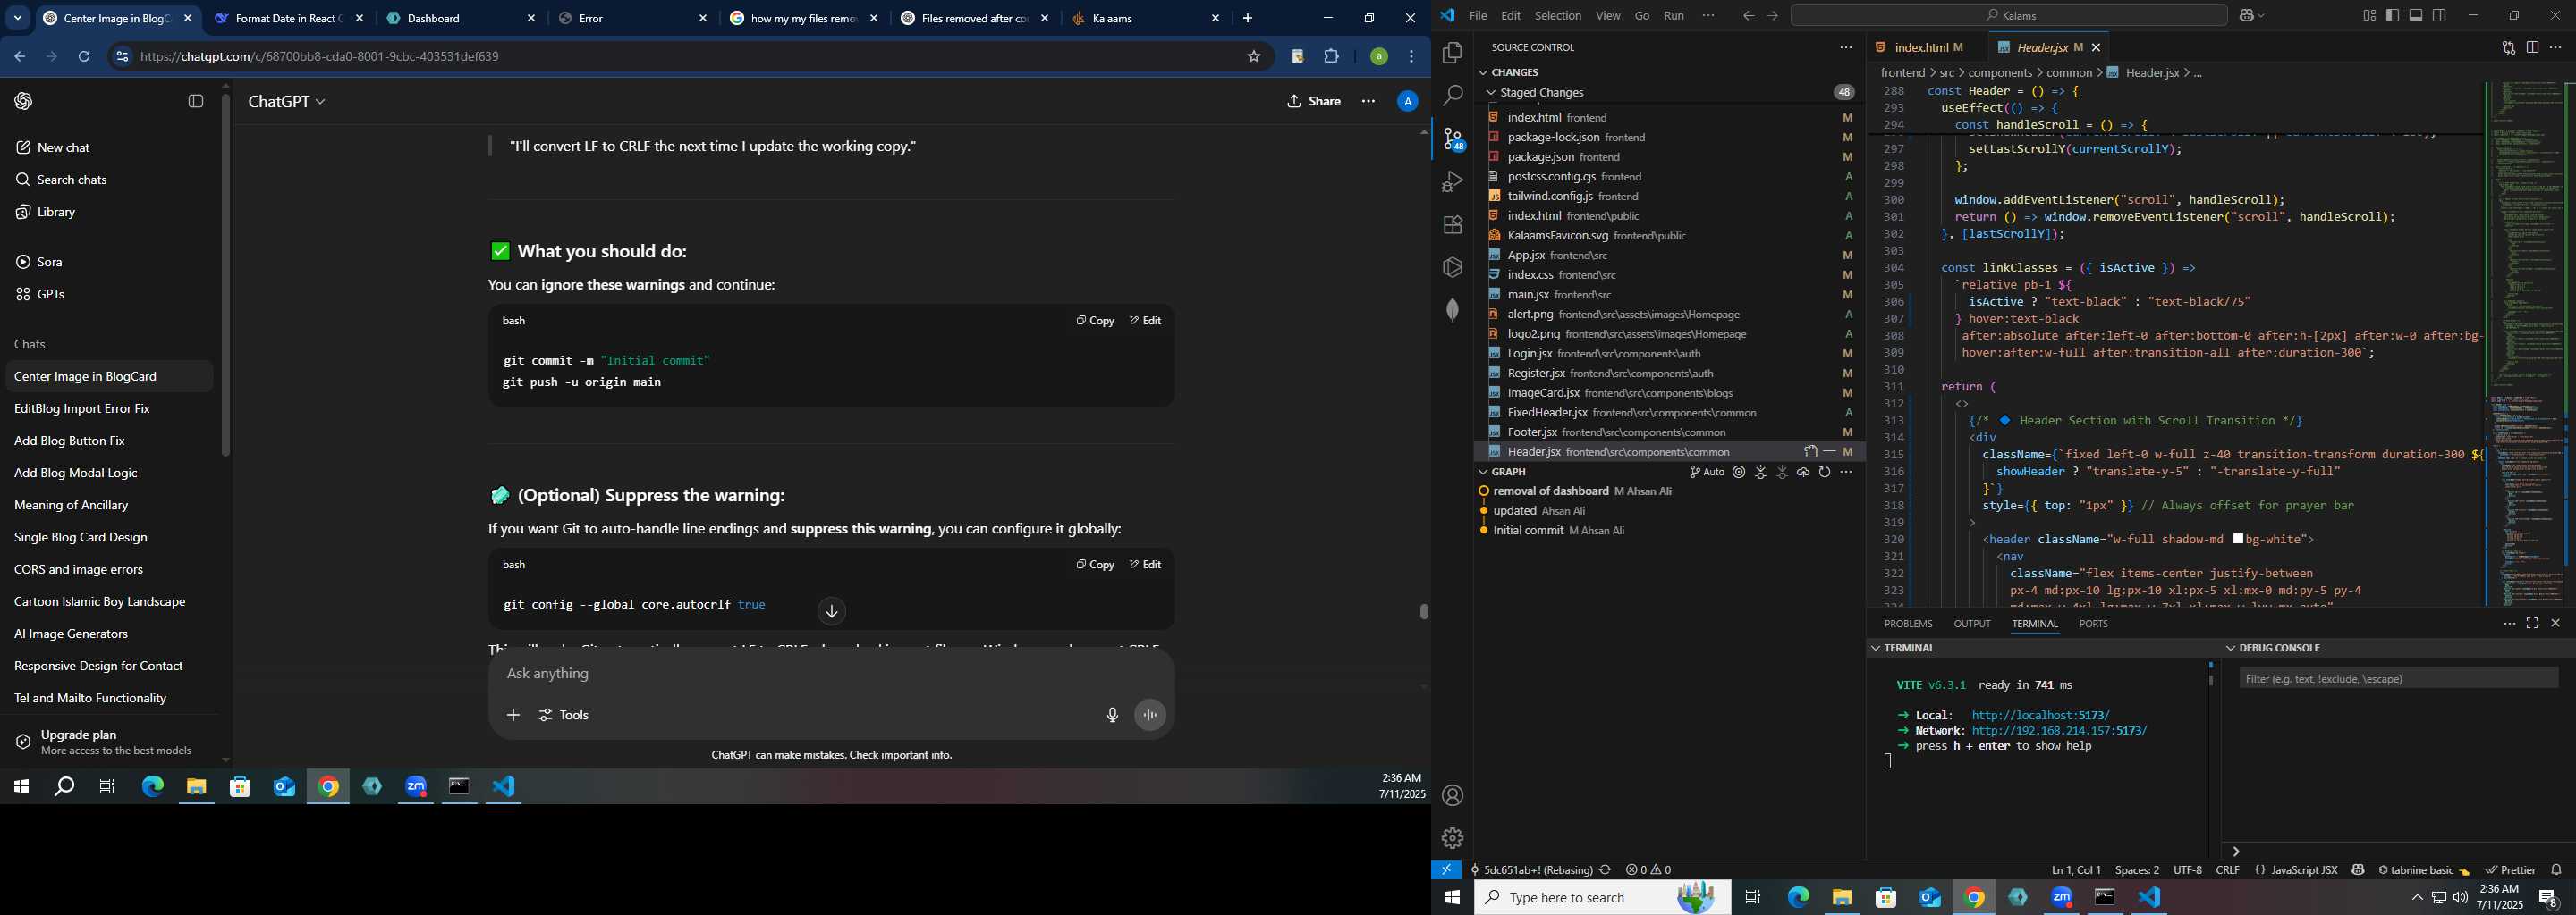
Task: Open the VS Code Accounts icon
Action: pyautogui.click(x=1453, y=796)
